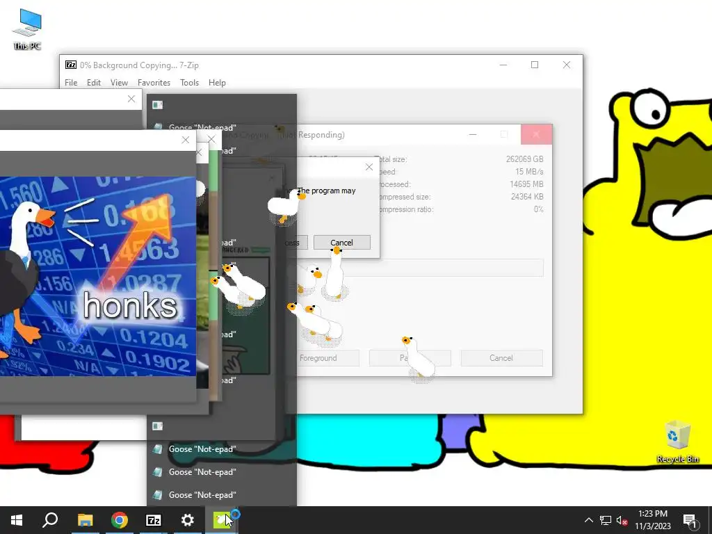The image size is (712, 534).
Task: Open the View menu in 7-Zip
Action: [119, 83]
